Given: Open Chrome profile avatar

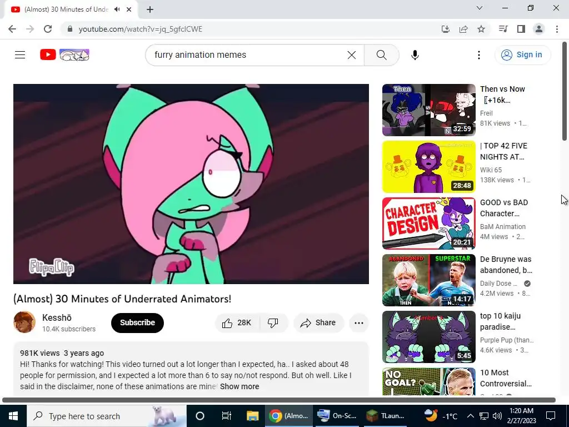Looking at the screenshot, I should (539, 29).
